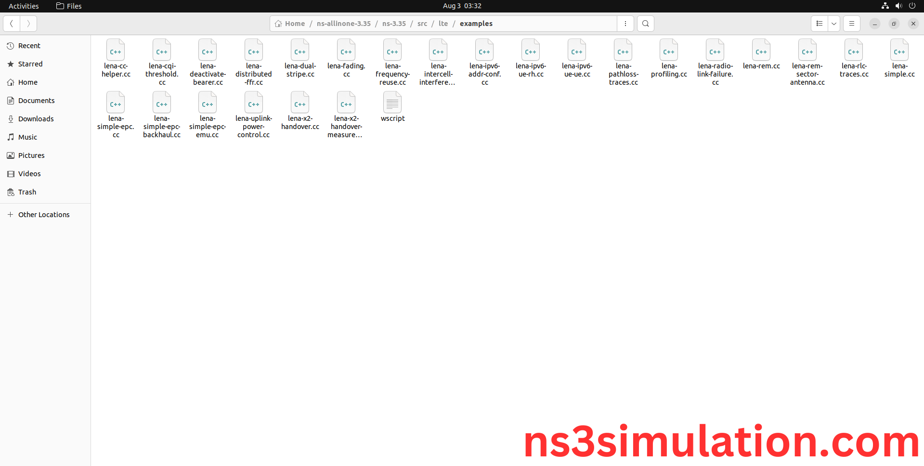Select lena-ipv6-ue-ue.cc file
Screen dimensions: 924x466
tap(577, 59)
